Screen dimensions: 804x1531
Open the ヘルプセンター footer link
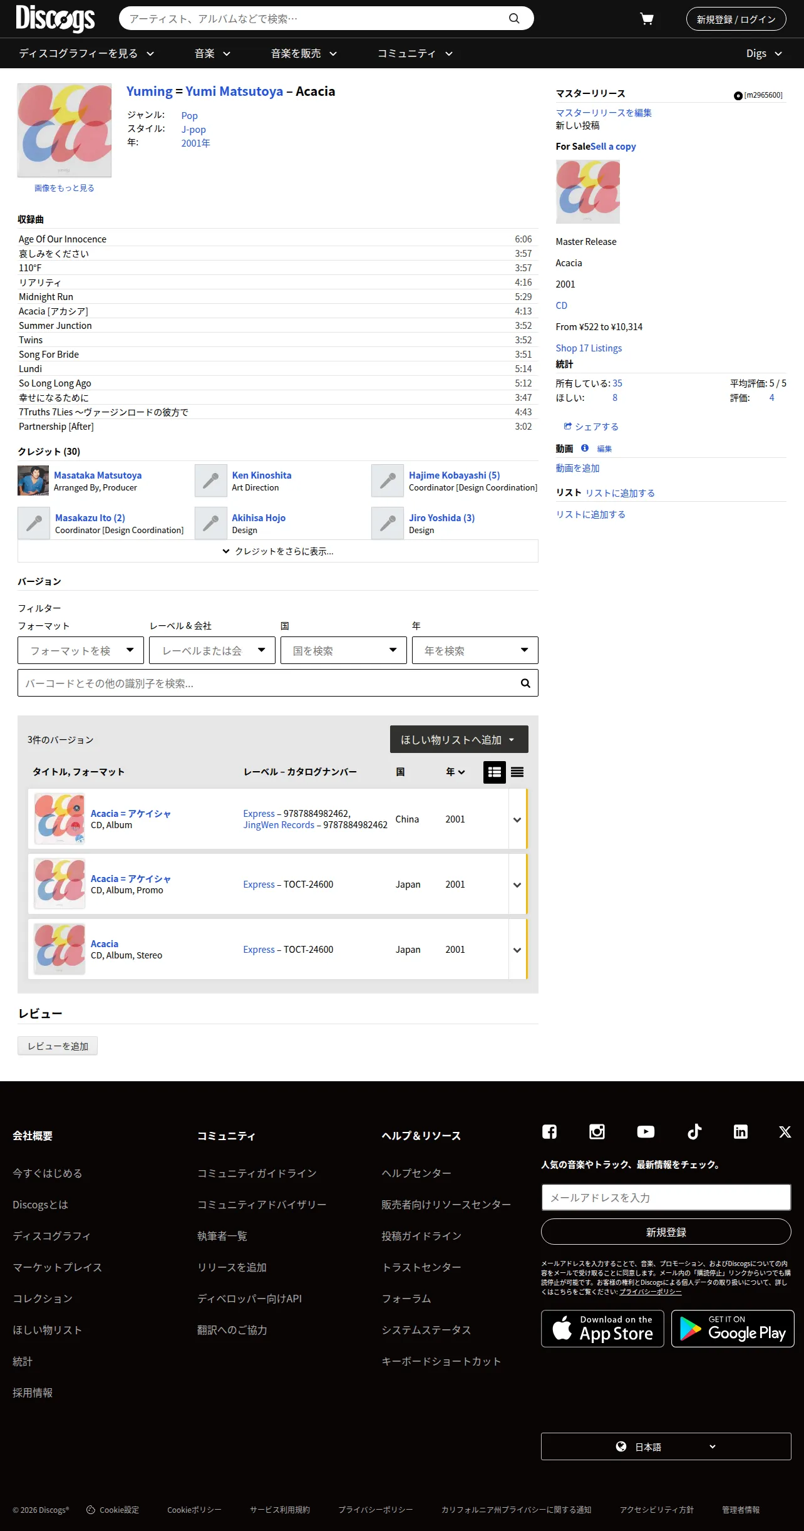416,1173
